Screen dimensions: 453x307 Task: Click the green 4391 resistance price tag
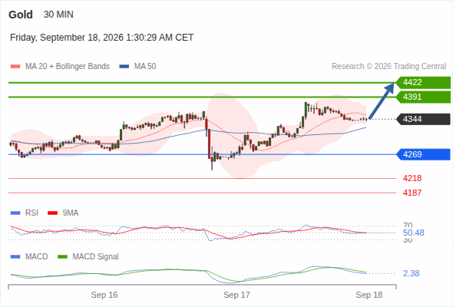[423, 97]
